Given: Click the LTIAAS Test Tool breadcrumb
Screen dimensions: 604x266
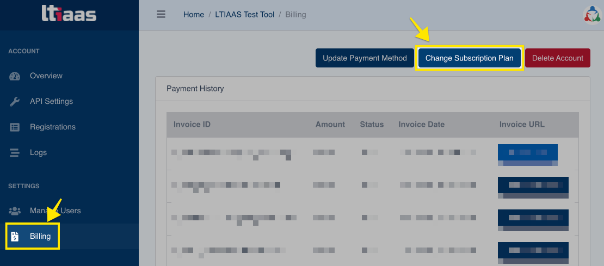Looking at the screenshot, I should click(244, 15).
